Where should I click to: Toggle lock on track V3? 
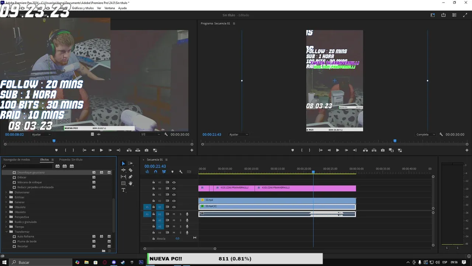pyautogui.click(x=154, y=194)
